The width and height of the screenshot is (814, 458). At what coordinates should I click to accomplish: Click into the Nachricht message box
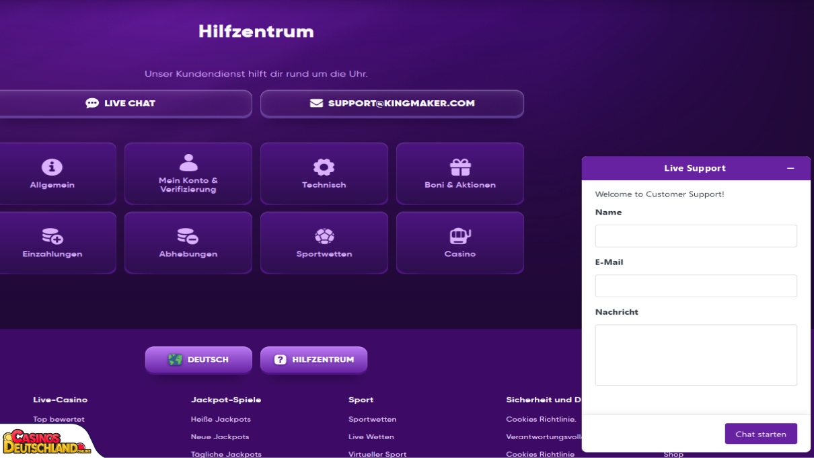pos(696,355)
